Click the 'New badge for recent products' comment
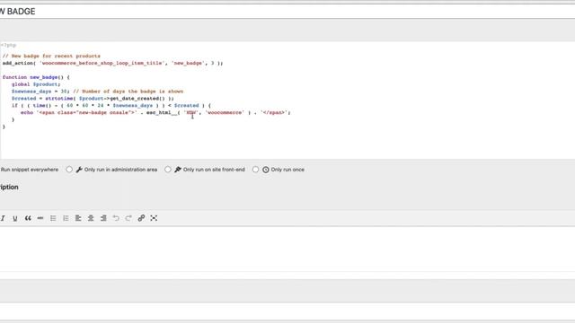The width and height of the screenshot is (575, 323). click(x=51, y=56)
